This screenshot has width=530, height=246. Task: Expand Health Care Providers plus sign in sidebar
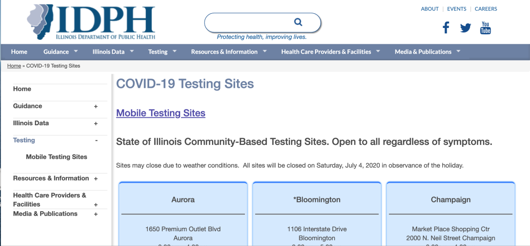96,205
